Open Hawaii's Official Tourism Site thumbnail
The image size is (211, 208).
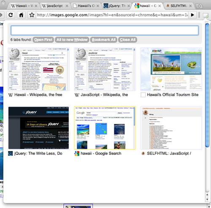coord(171,69)
